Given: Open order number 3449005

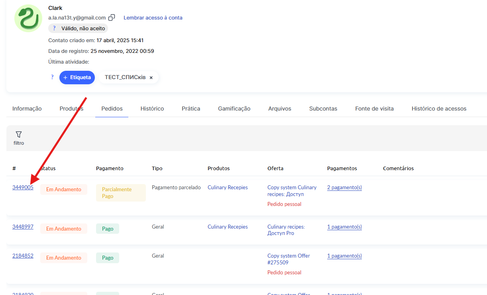Looking at the screenshot, I should point(23,187).
